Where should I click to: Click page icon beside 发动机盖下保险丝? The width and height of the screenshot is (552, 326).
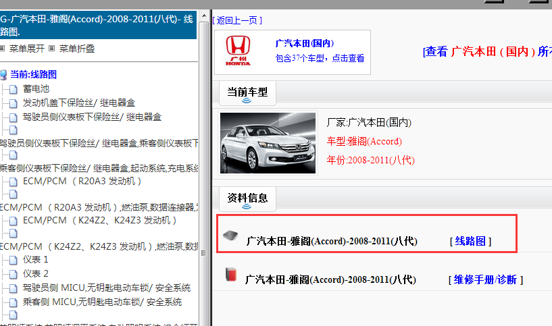pyautogui.click(x=14, y=103)
